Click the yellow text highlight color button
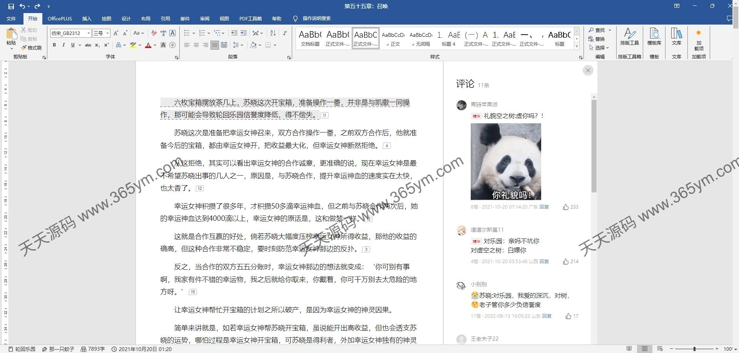This screenshot has width=739, height=353. pos(133,45)
